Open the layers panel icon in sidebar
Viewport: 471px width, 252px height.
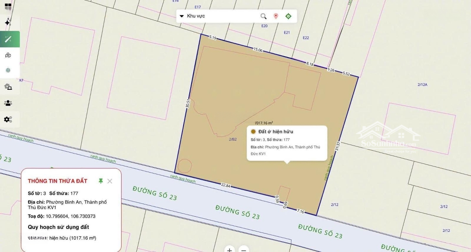[8, 6]
